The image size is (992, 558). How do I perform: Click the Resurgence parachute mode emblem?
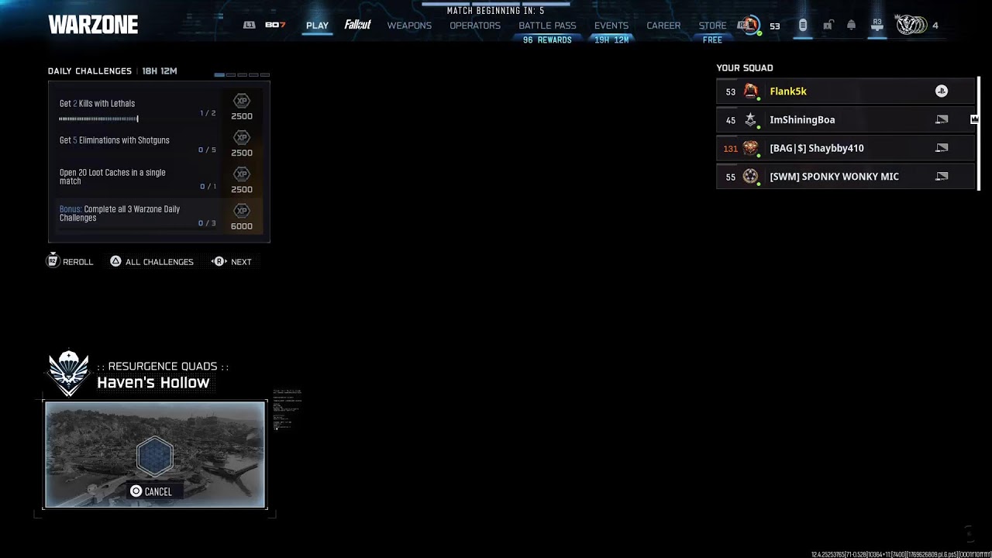click(68, 373)
